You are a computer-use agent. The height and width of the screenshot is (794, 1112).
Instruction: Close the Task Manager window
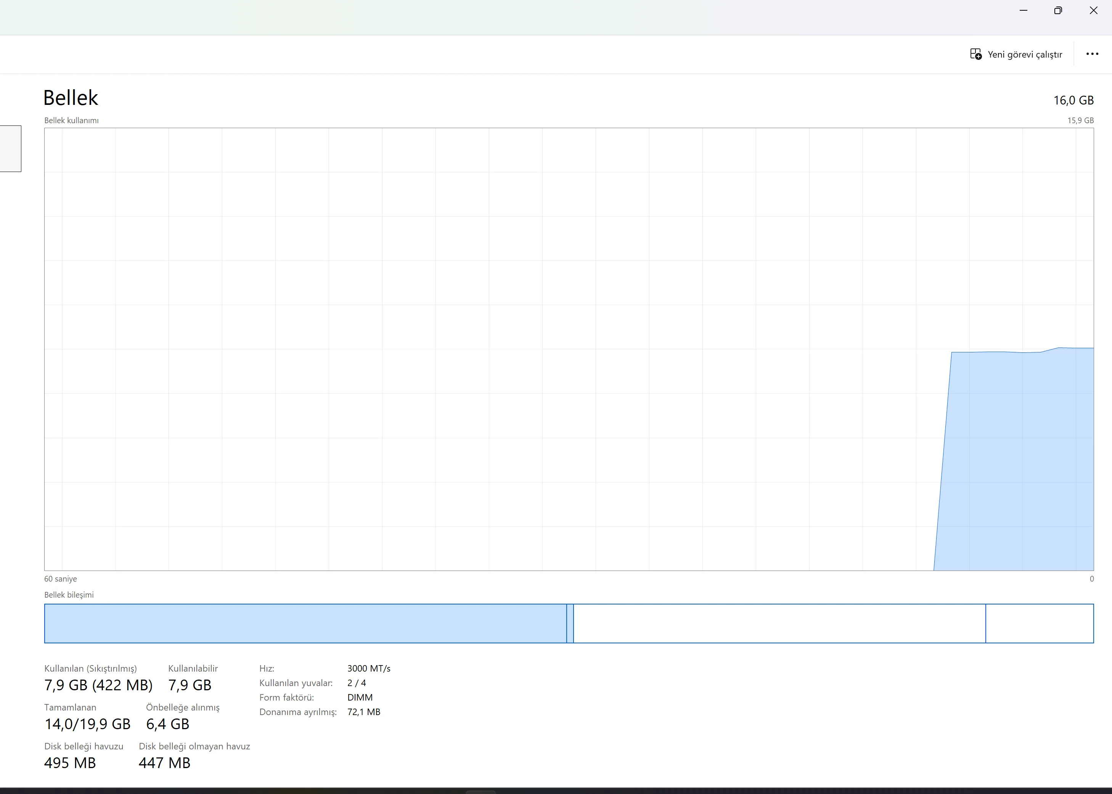pos(1093,10)
